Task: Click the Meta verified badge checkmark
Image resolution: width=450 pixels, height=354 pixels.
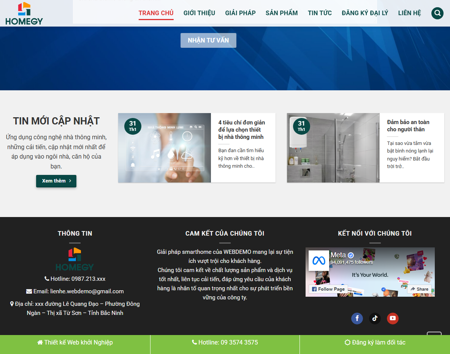Action: pos(352,255)
